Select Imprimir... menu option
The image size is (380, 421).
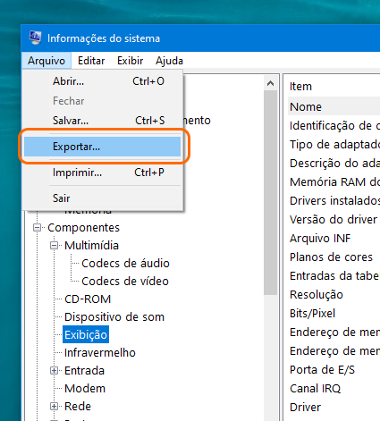(x=102, y=173)
